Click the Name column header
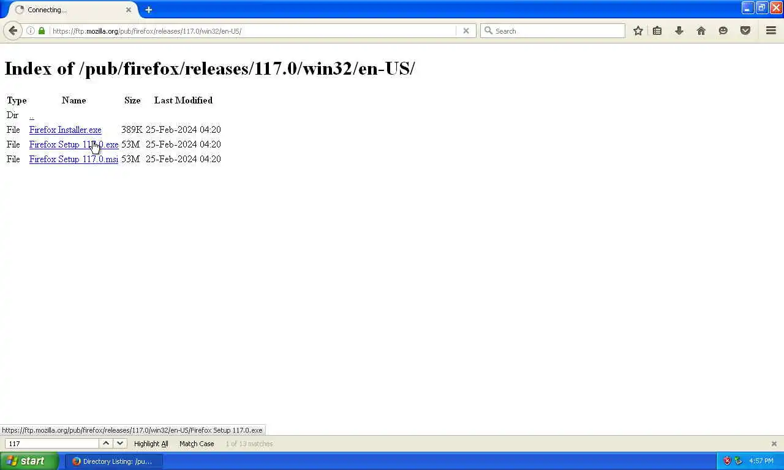 coord(73,100)
